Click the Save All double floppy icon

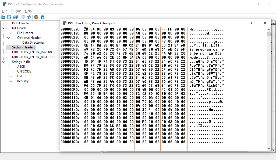point(16,17)
